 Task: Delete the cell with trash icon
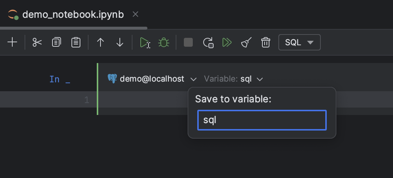point(265,42)
